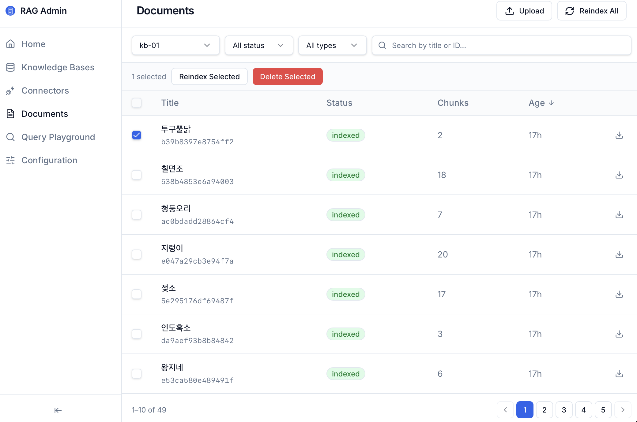Select page 1 in pagination
Screen dimensions: 637x422
pyautogui.click(x=525, y=410)
